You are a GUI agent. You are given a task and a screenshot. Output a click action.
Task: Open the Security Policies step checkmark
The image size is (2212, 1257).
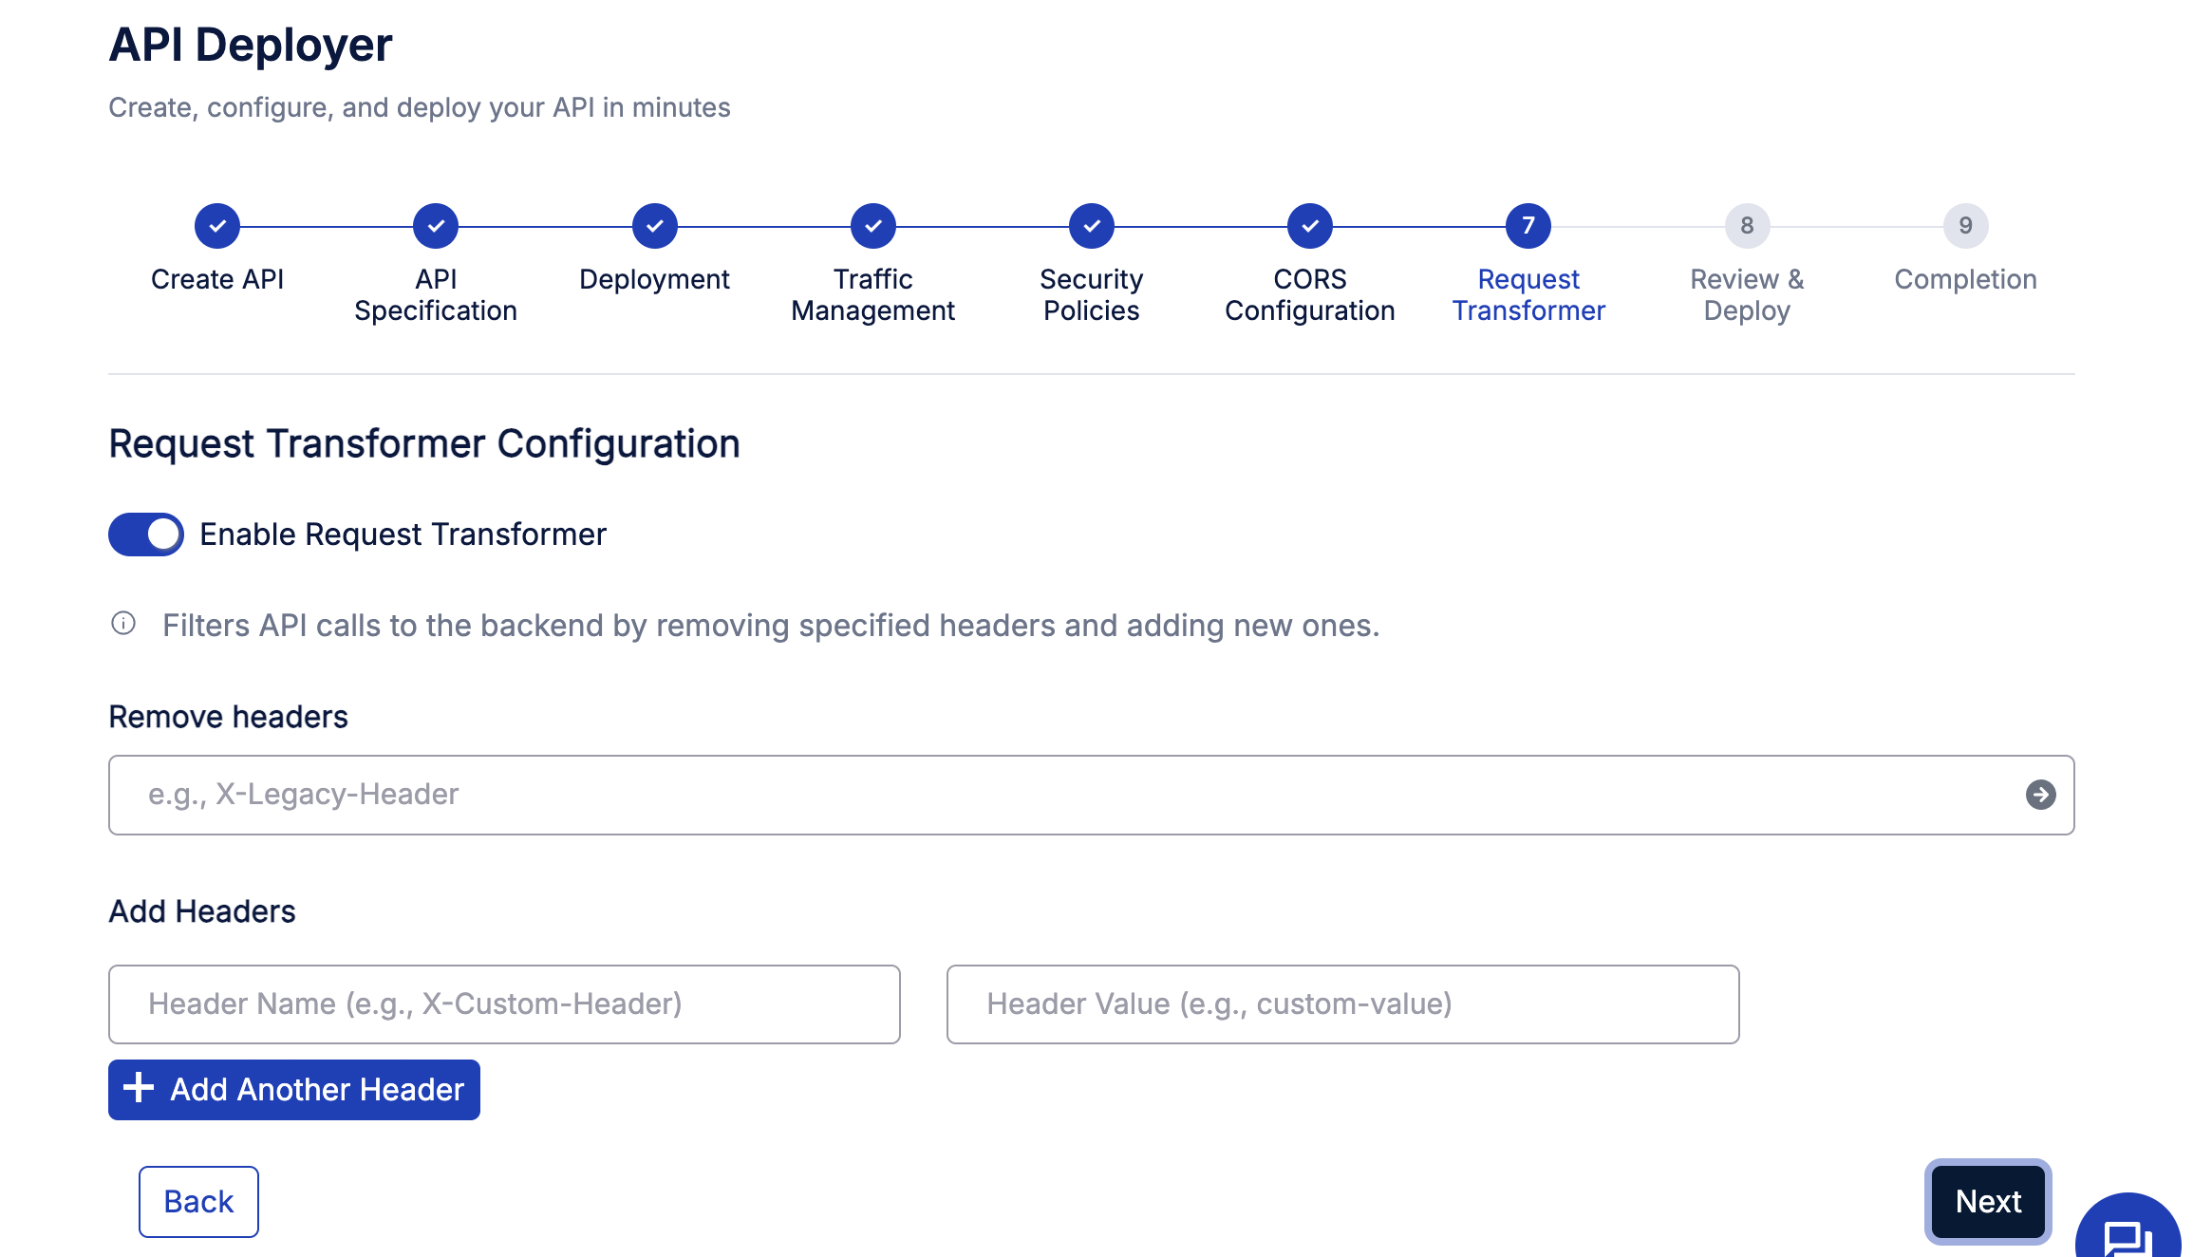[x=1092, y=226]
